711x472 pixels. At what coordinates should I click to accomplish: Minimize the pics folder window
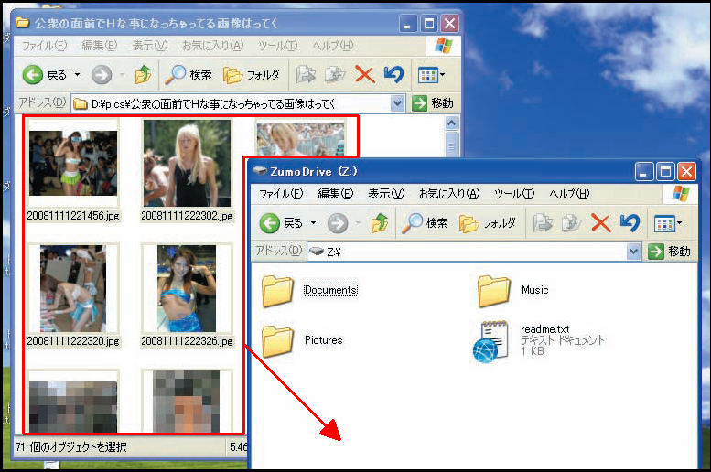tap(408, 24)
